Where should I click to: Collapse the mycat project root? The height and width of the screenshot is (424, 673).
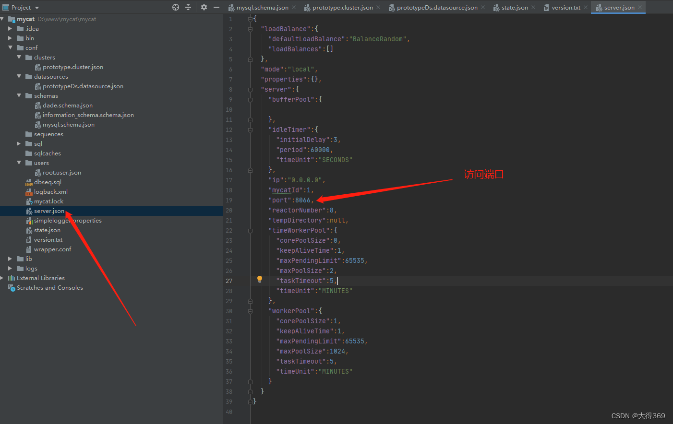tap(2, 19)
